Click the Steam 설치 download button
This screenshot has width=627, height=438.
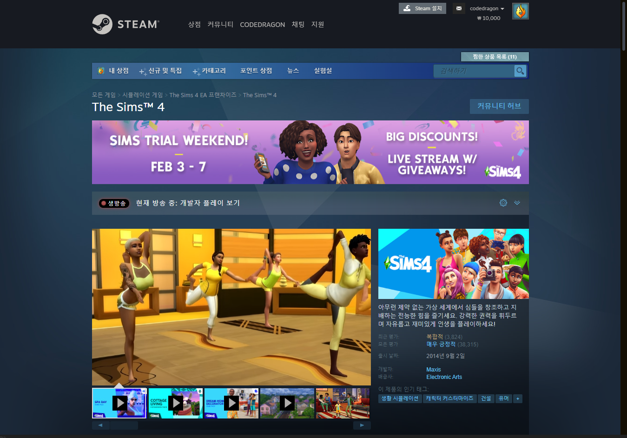(x=422, y=8)
